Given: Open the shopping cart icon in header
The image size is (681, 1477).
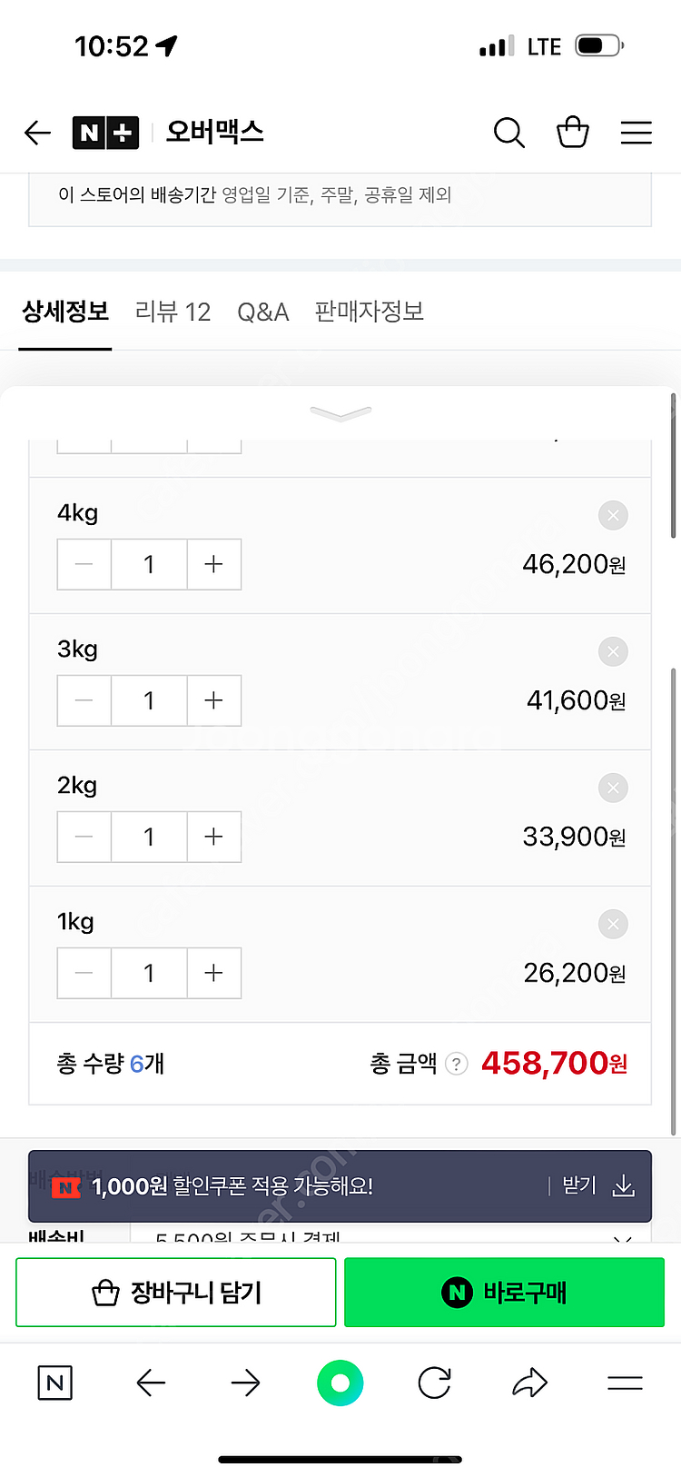Looking at the screenshot, I should tap(572, 133).
